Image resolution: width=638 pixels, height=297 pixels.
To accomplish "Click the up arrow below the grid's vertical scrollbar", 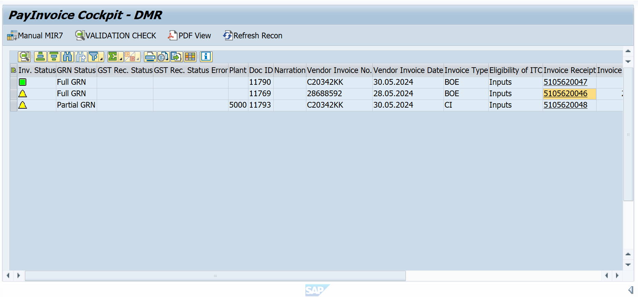I will click(628, 254).
